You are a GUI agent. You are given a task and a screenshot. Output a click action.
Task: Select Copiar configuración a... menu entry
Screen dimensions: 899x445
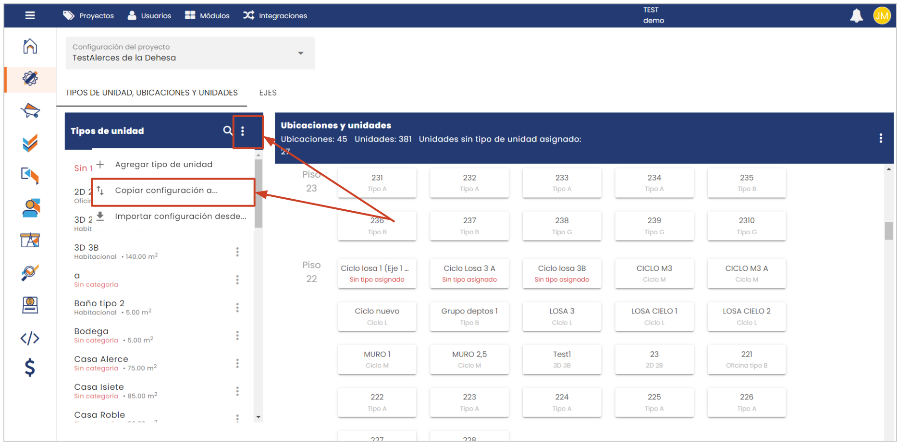click(x=166, y=191)
